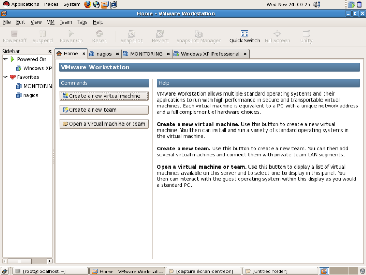The image size is (366, 275).
Task: Open the trash icon in bottom panel
Action: 362,271
